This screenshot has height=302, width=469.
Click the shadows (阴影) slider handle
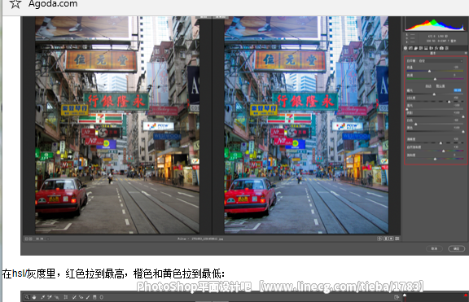point(463,116)
